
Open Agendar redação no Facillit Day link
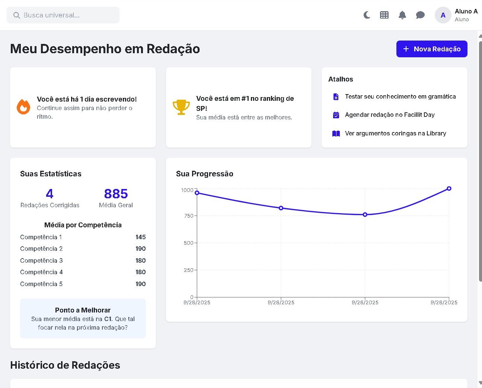pyautogui.click(x=390, y=115)
